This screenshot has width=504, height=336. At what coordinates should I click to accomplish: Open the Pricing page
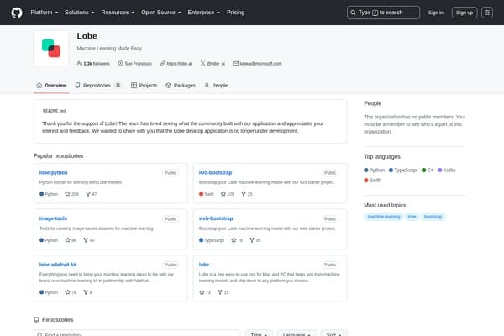tap(235, 13)
